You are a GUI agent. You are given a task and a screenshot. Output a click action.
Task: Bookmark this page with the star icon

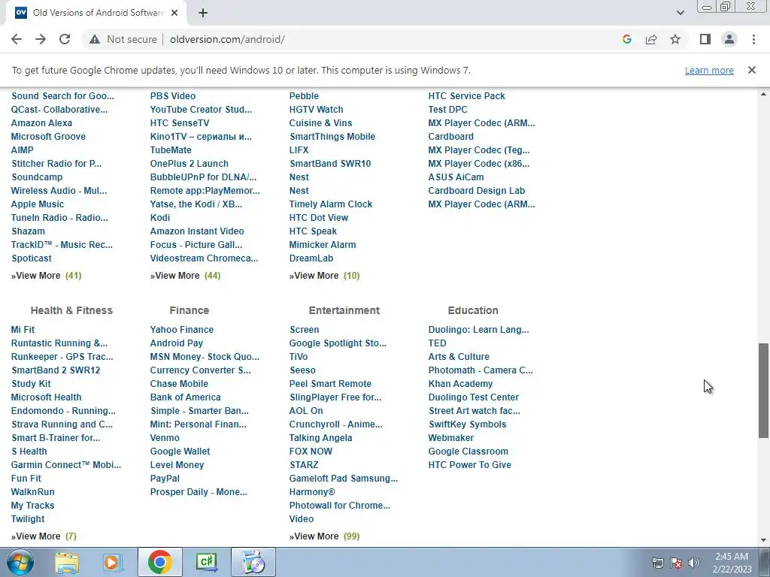click(x=675, y=39)
